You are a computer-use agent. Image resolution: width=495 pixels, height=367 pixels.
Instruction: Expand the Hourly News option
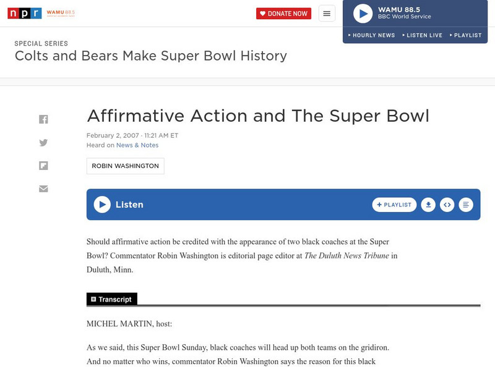click(x=372, y=35)
